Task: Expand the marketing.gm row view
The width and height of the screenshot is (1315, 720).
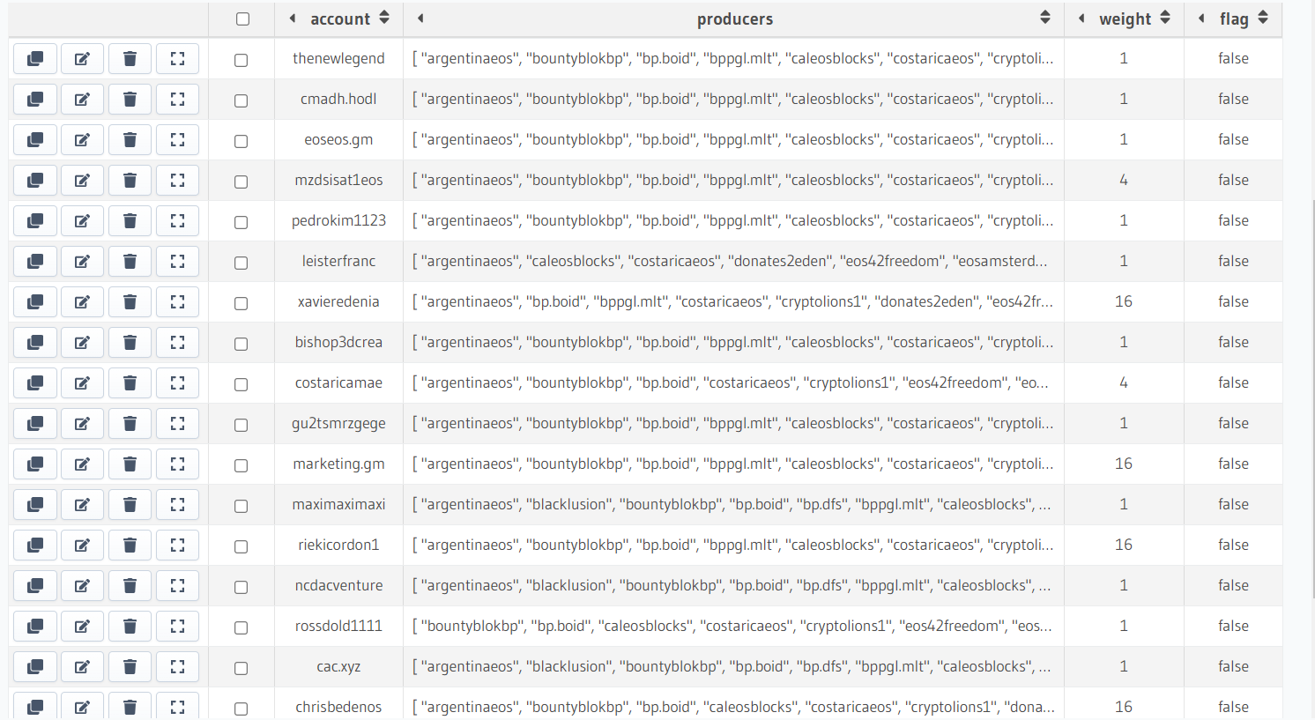Action: (x=177, y=464)
